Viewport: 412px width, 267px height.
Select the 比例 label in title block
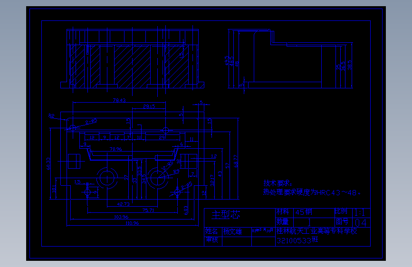[341, 211]
